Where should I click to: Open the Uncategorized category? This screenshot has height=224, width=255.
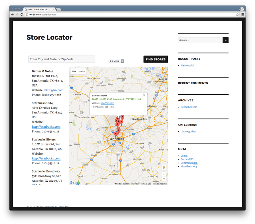(x=188, y=131)
